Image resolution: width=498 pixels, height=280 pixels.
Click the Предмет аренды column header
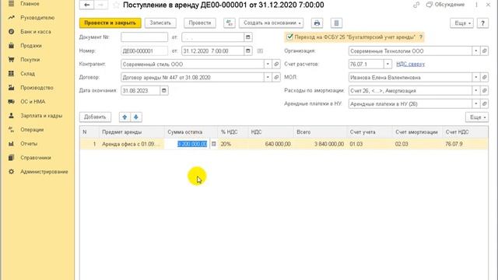click(x=132, y=132)
